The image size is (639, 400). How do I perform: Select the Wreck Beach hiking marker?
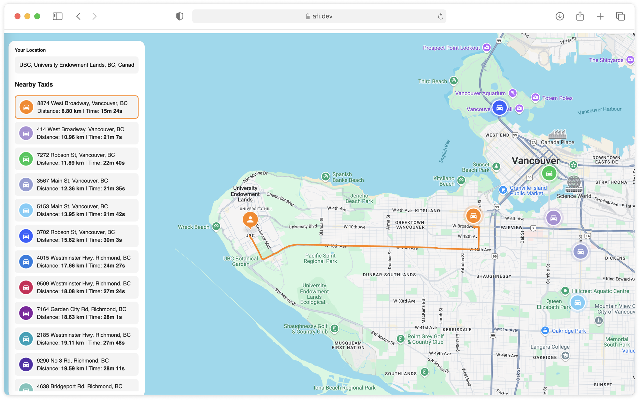[217, 227]
